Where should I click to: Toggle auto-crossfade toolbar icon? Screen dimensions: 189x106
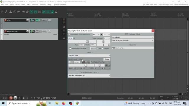(x=31, y=12)
